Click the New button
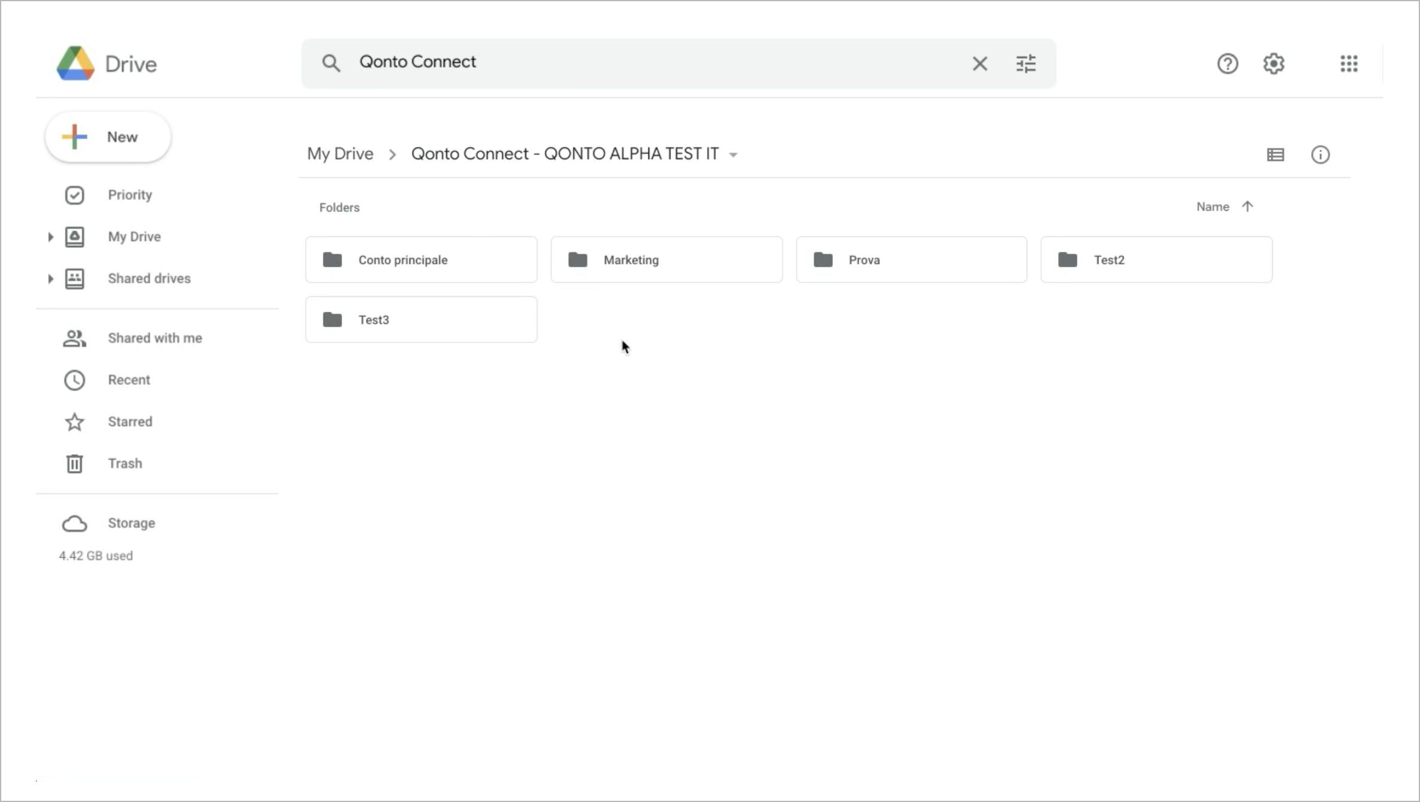Viewport: 1420px width, 802px height. (x=108, y=136)
